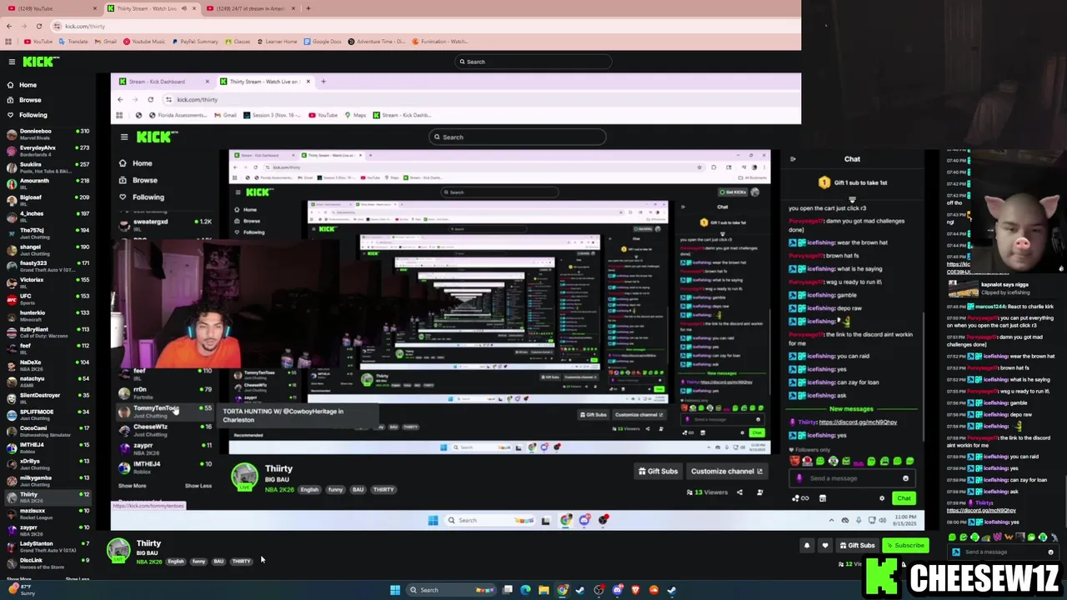The image size is (1067, 600).
Task: Switch to the 24/7 irl stream browser tab
Action: pyautogui.click(x=250, y=8)
